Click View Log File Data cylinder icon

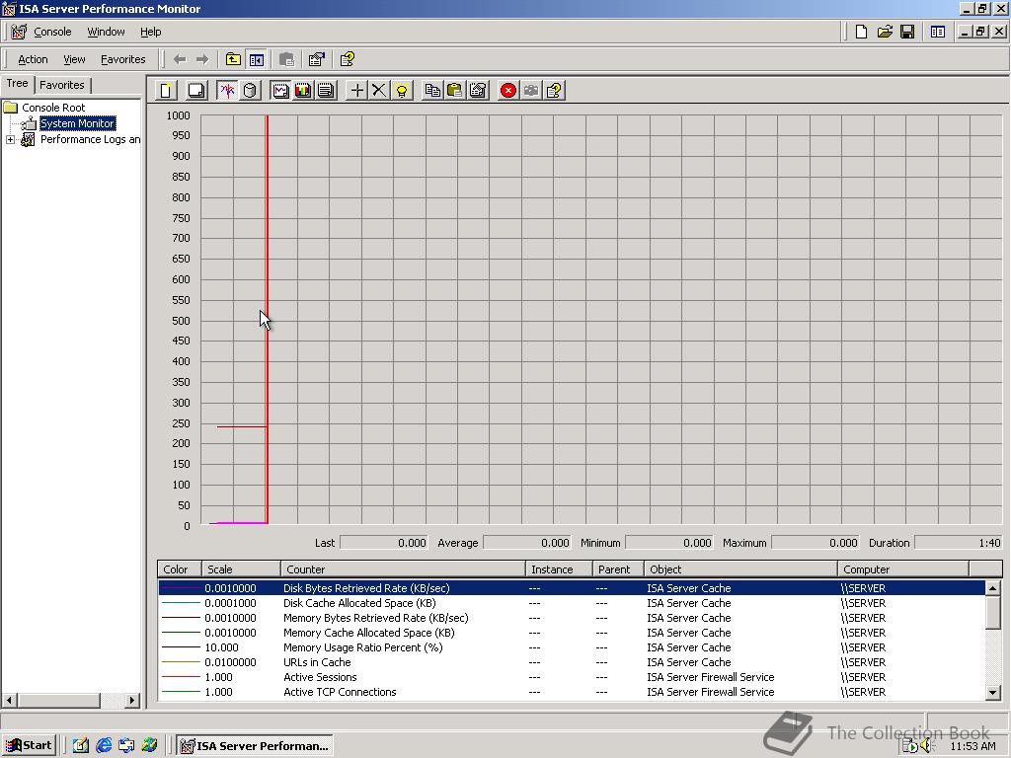click(250, 90)
